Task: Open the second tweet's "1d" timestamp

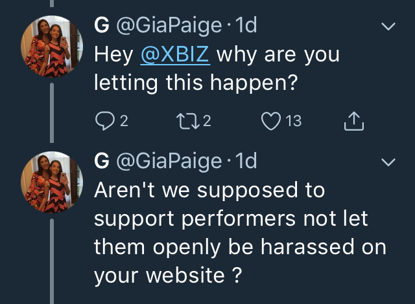Action: pos(246,160)
